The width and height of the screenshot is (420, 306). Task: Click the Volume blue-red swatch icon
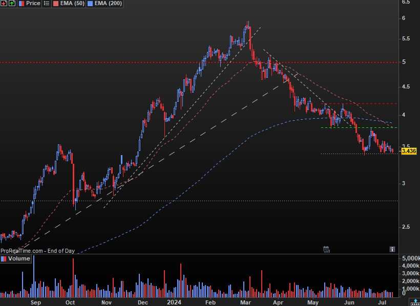tap(4, 259)
